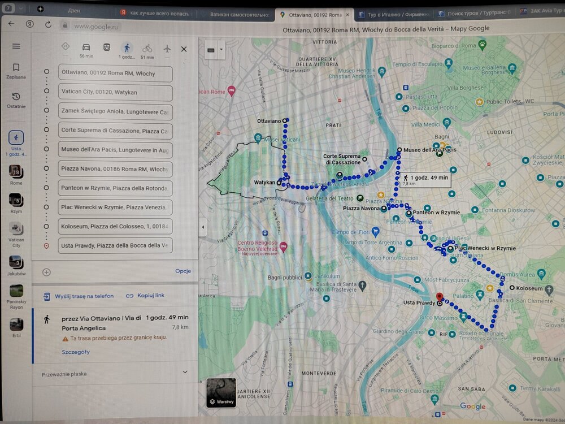565x424 pixels.
Task: Switch to cycling mode, 51 min
Action: point(147,51)
